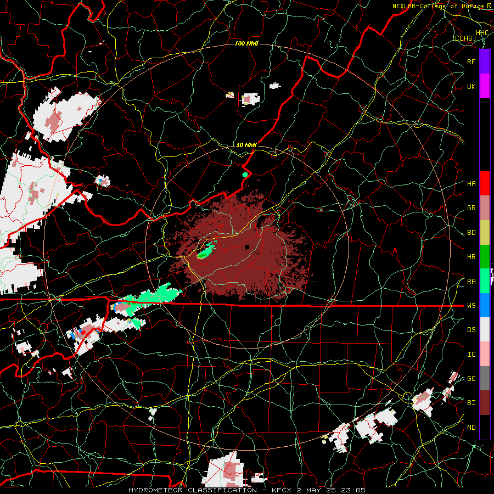This screenshot has height=494, width=494.
Task: Pick the dark green HR legend swatch
Action: (485, 257)
